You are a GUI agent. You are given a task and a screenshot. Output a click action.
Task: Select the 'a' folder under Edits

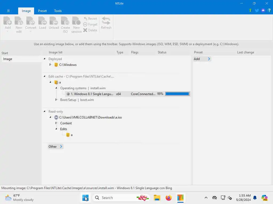68,135
